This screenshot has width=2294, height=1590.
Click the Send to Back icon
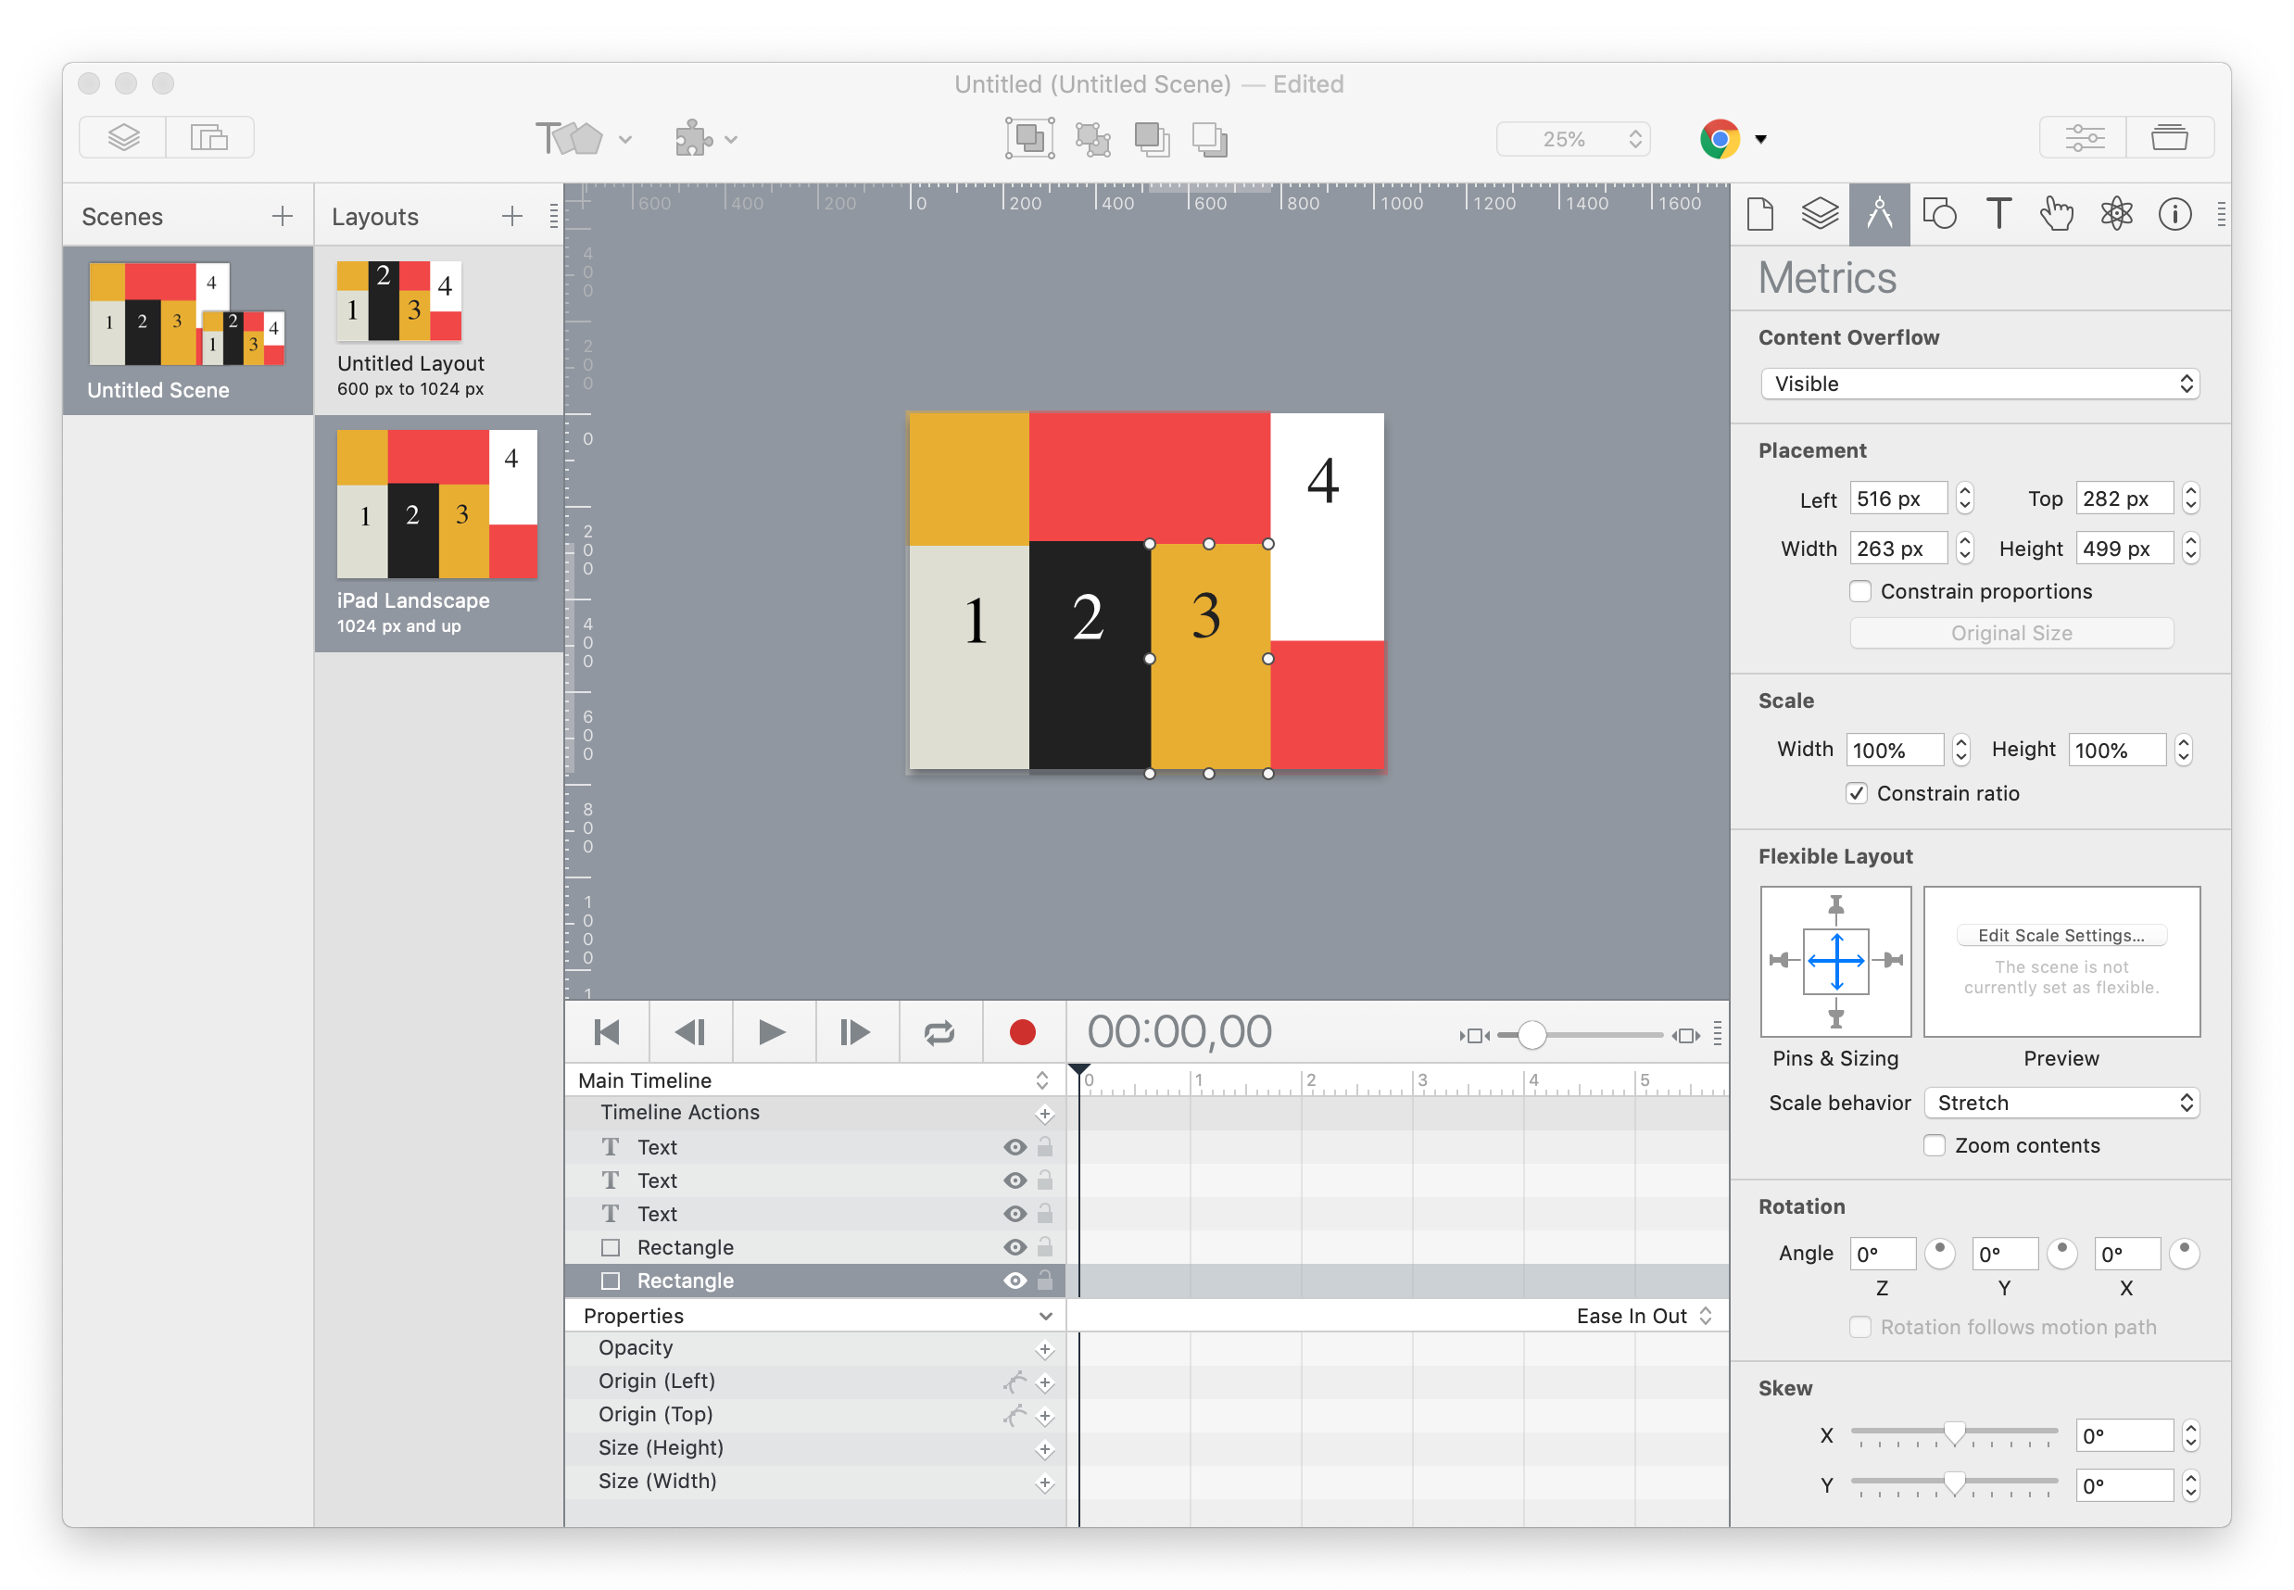click(x=1209, y=140)
